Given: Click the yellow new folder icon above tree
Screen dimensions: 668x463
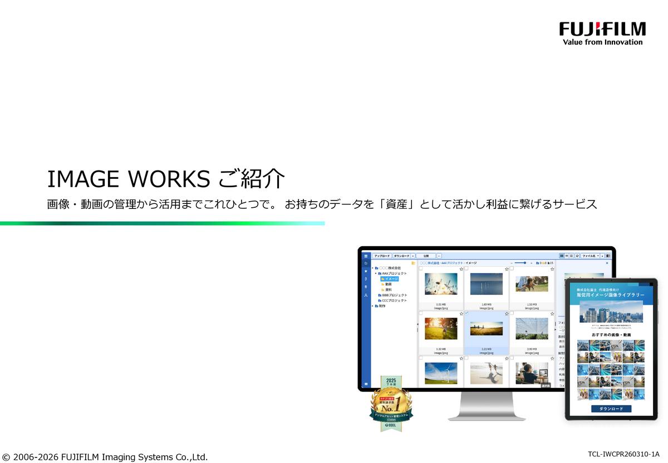Looking at the screenshot, I should click(413, 263).
